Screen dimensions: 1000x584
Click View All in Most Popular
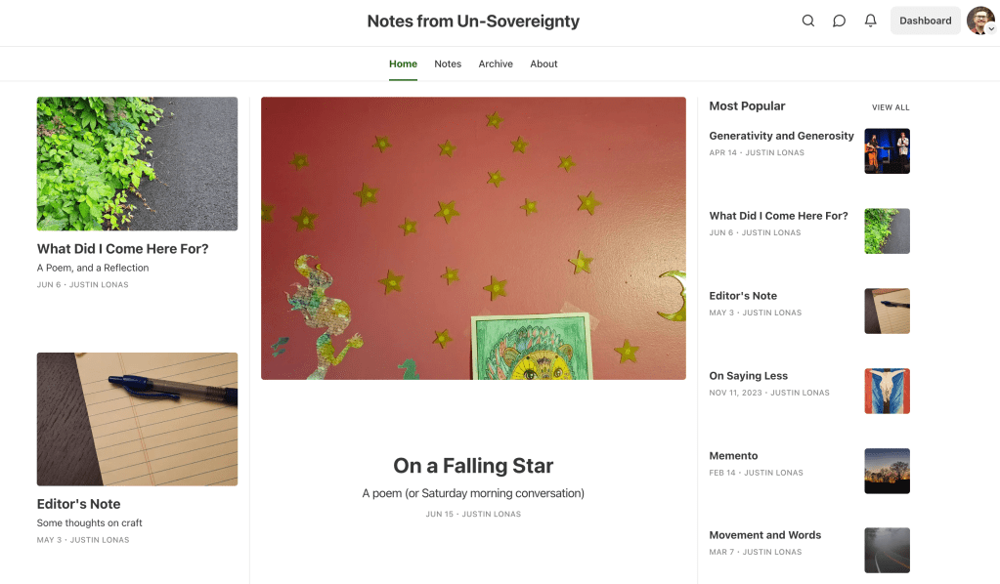pos(890,107)
